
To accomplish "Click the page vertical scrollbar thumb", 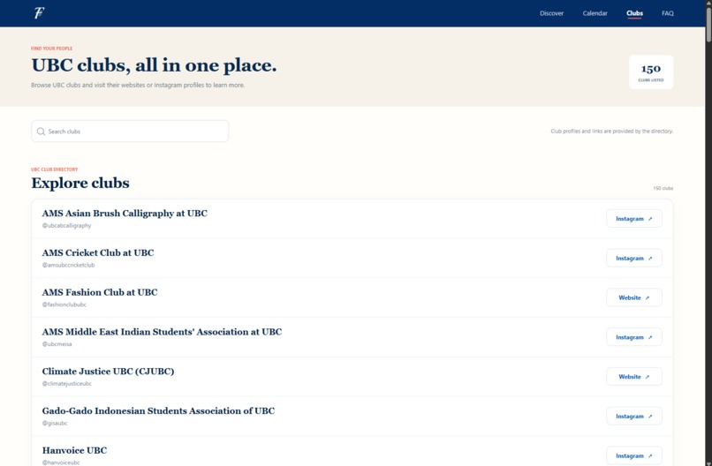I will pos(708,25).
